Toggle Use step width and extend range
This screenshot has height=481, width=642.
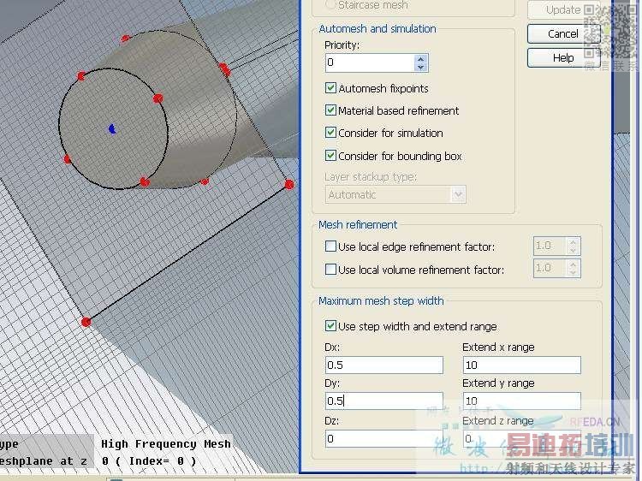[330, 325]
